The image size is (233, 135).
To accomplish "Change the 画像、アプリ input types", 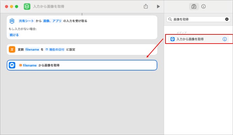I will pos(52,21).
